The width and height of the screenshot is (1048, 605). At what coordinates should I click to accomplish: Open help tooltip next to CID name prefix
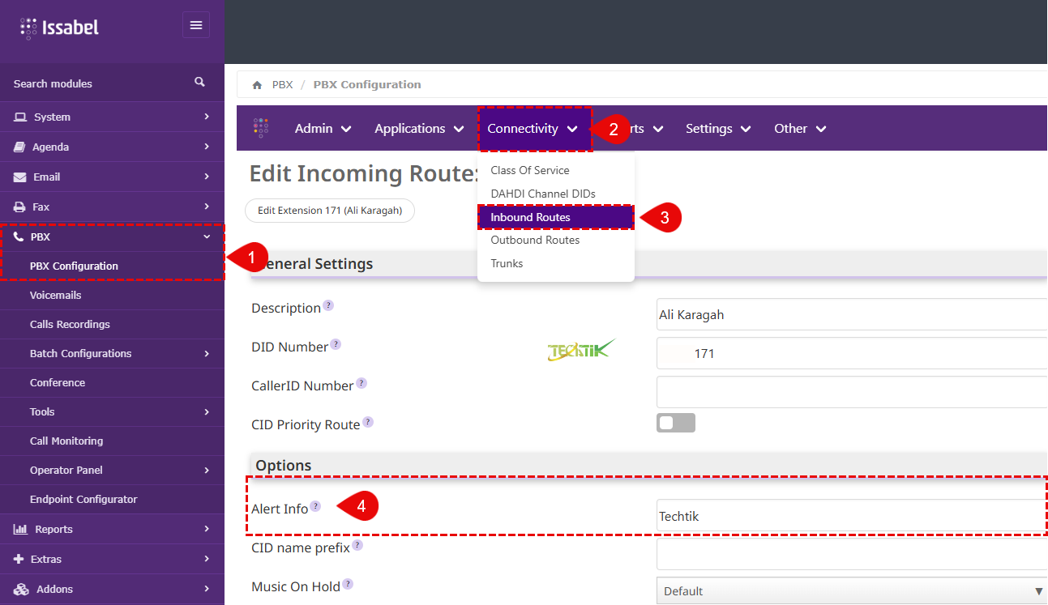pyautogui.click(x=357, y=545)
